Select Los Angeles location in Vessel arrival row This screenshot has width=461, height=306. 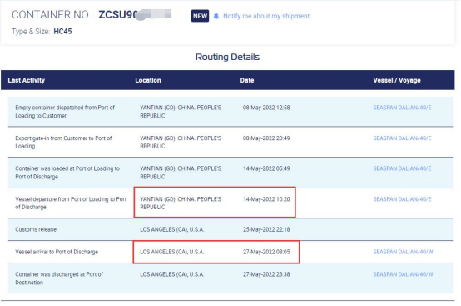tap(172, 252)
